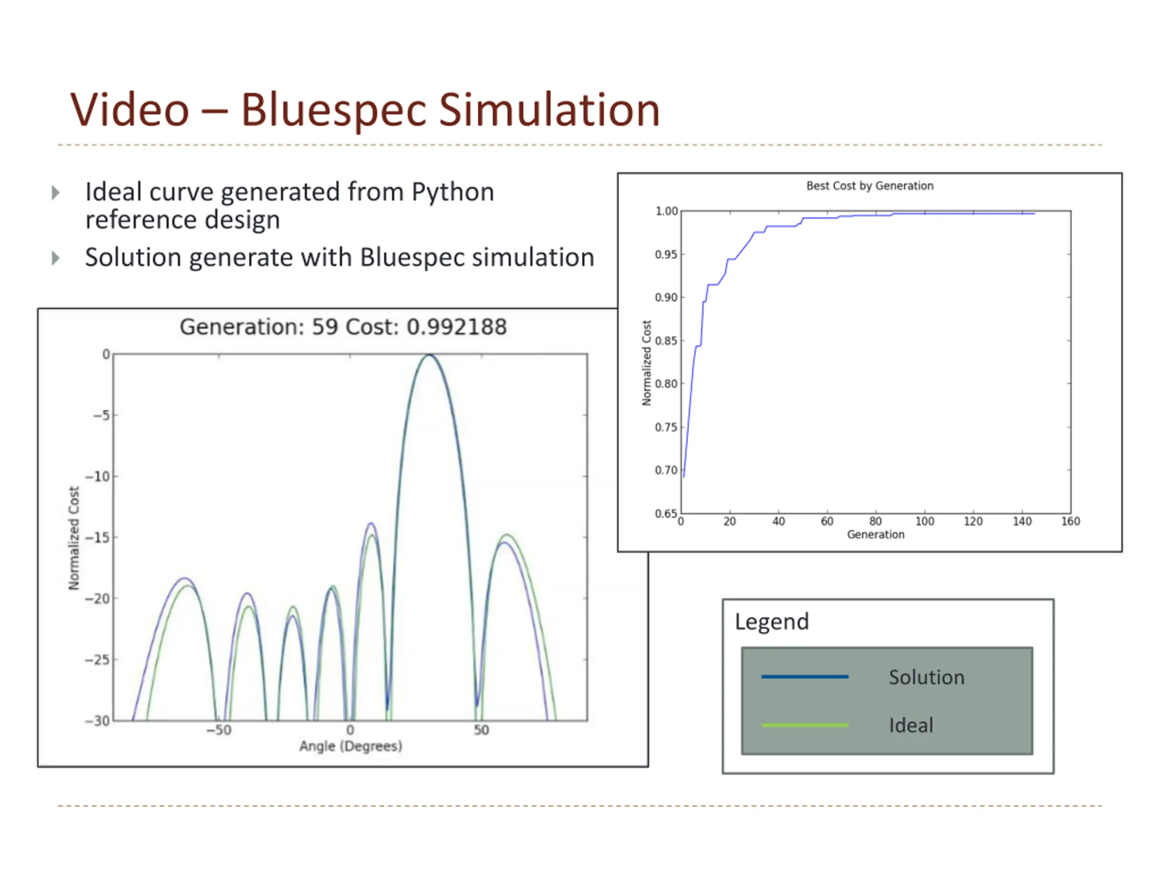This screenshot has height=870, width=1160.
Task: Click the 'Solution' label in the legend
Action: click(926, 677)
